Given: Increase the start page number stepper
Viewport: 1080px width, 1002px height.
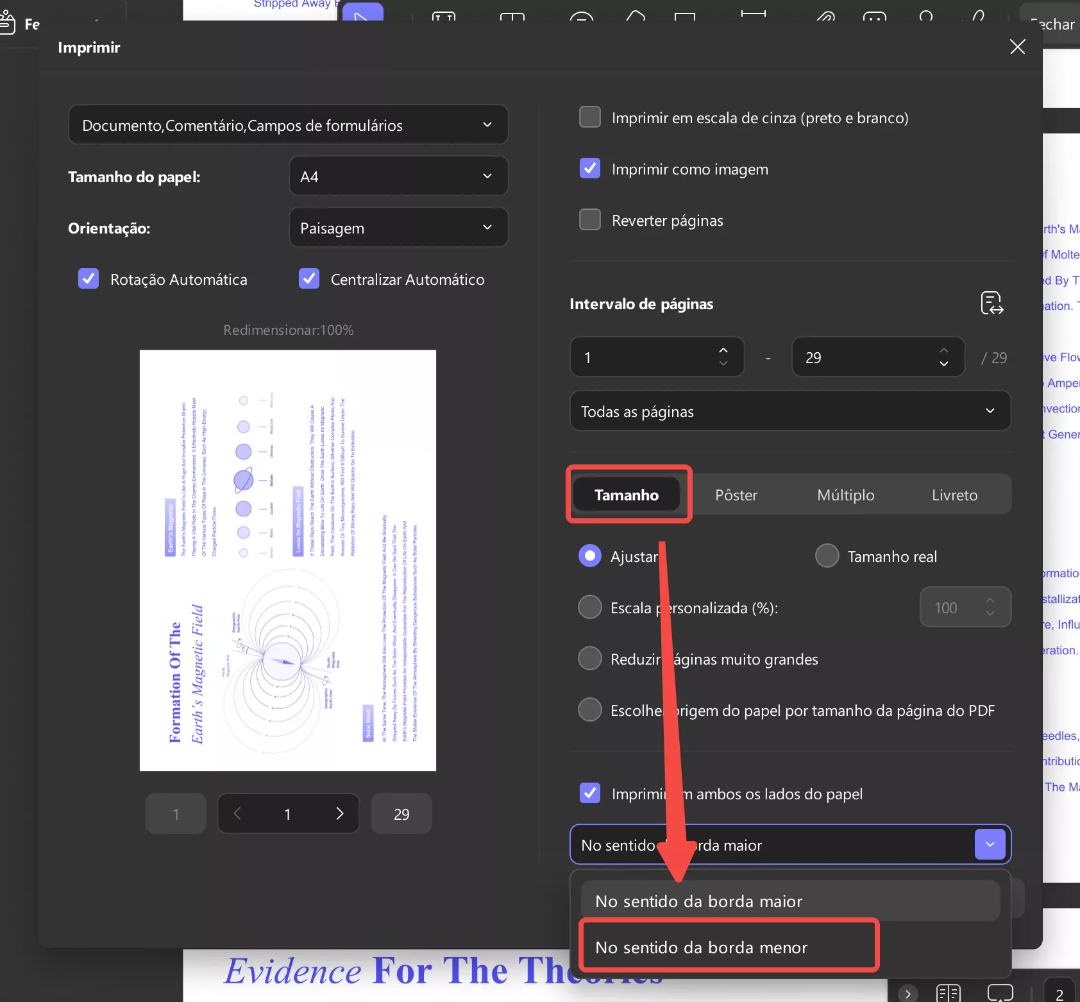Looking at the screenshot, I should click(x=723, y=350).
